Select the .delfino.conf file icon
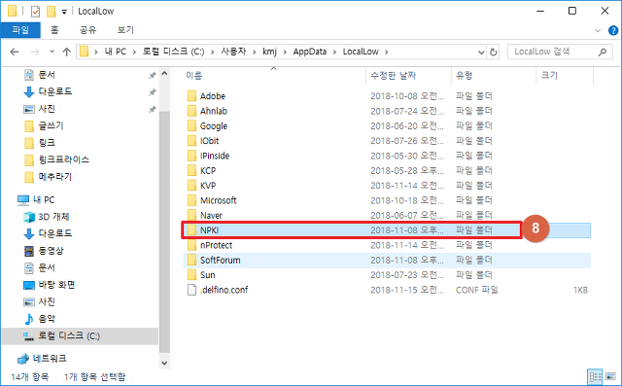This screenshot has width=622, height=386. click(x=192, y=290)
